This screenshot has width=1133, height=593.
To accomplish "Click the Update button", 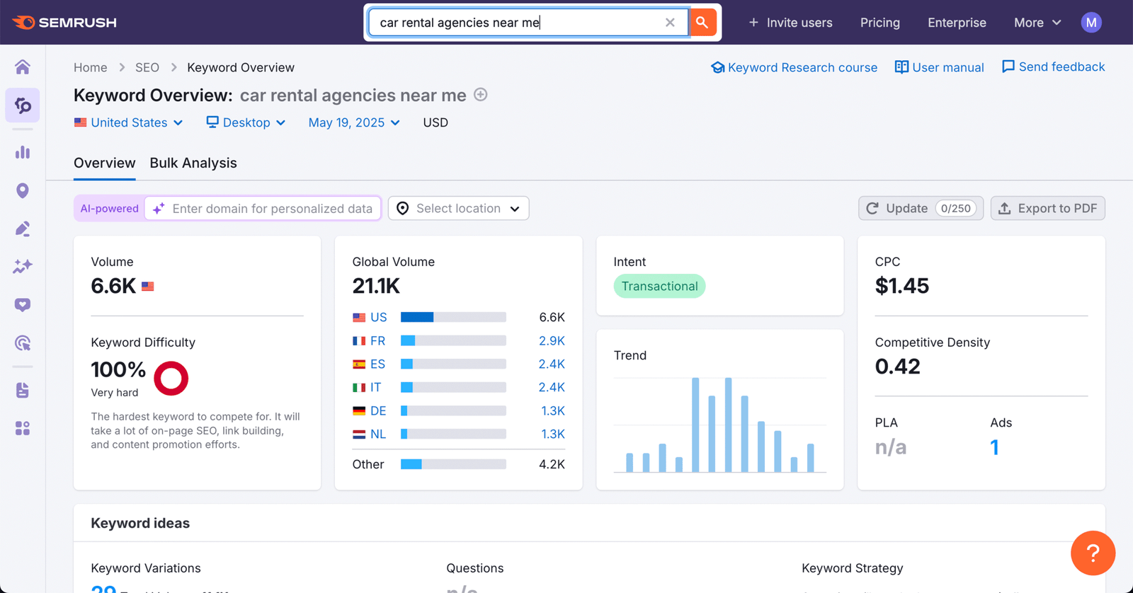I will 921,208.
